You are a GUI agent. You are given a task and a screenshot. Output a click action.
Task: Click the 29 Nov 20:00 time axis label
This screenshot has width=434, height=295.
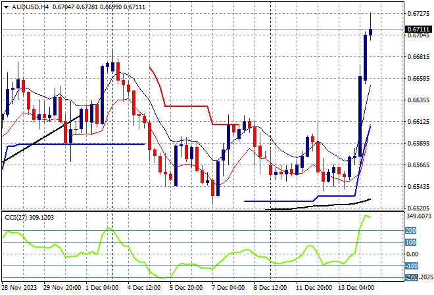click(x=62, y=288)
